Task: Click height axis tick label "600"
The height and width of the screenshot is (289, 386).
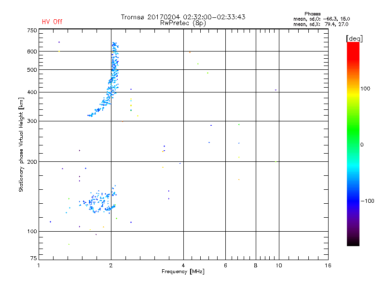Action: point(32,52)
